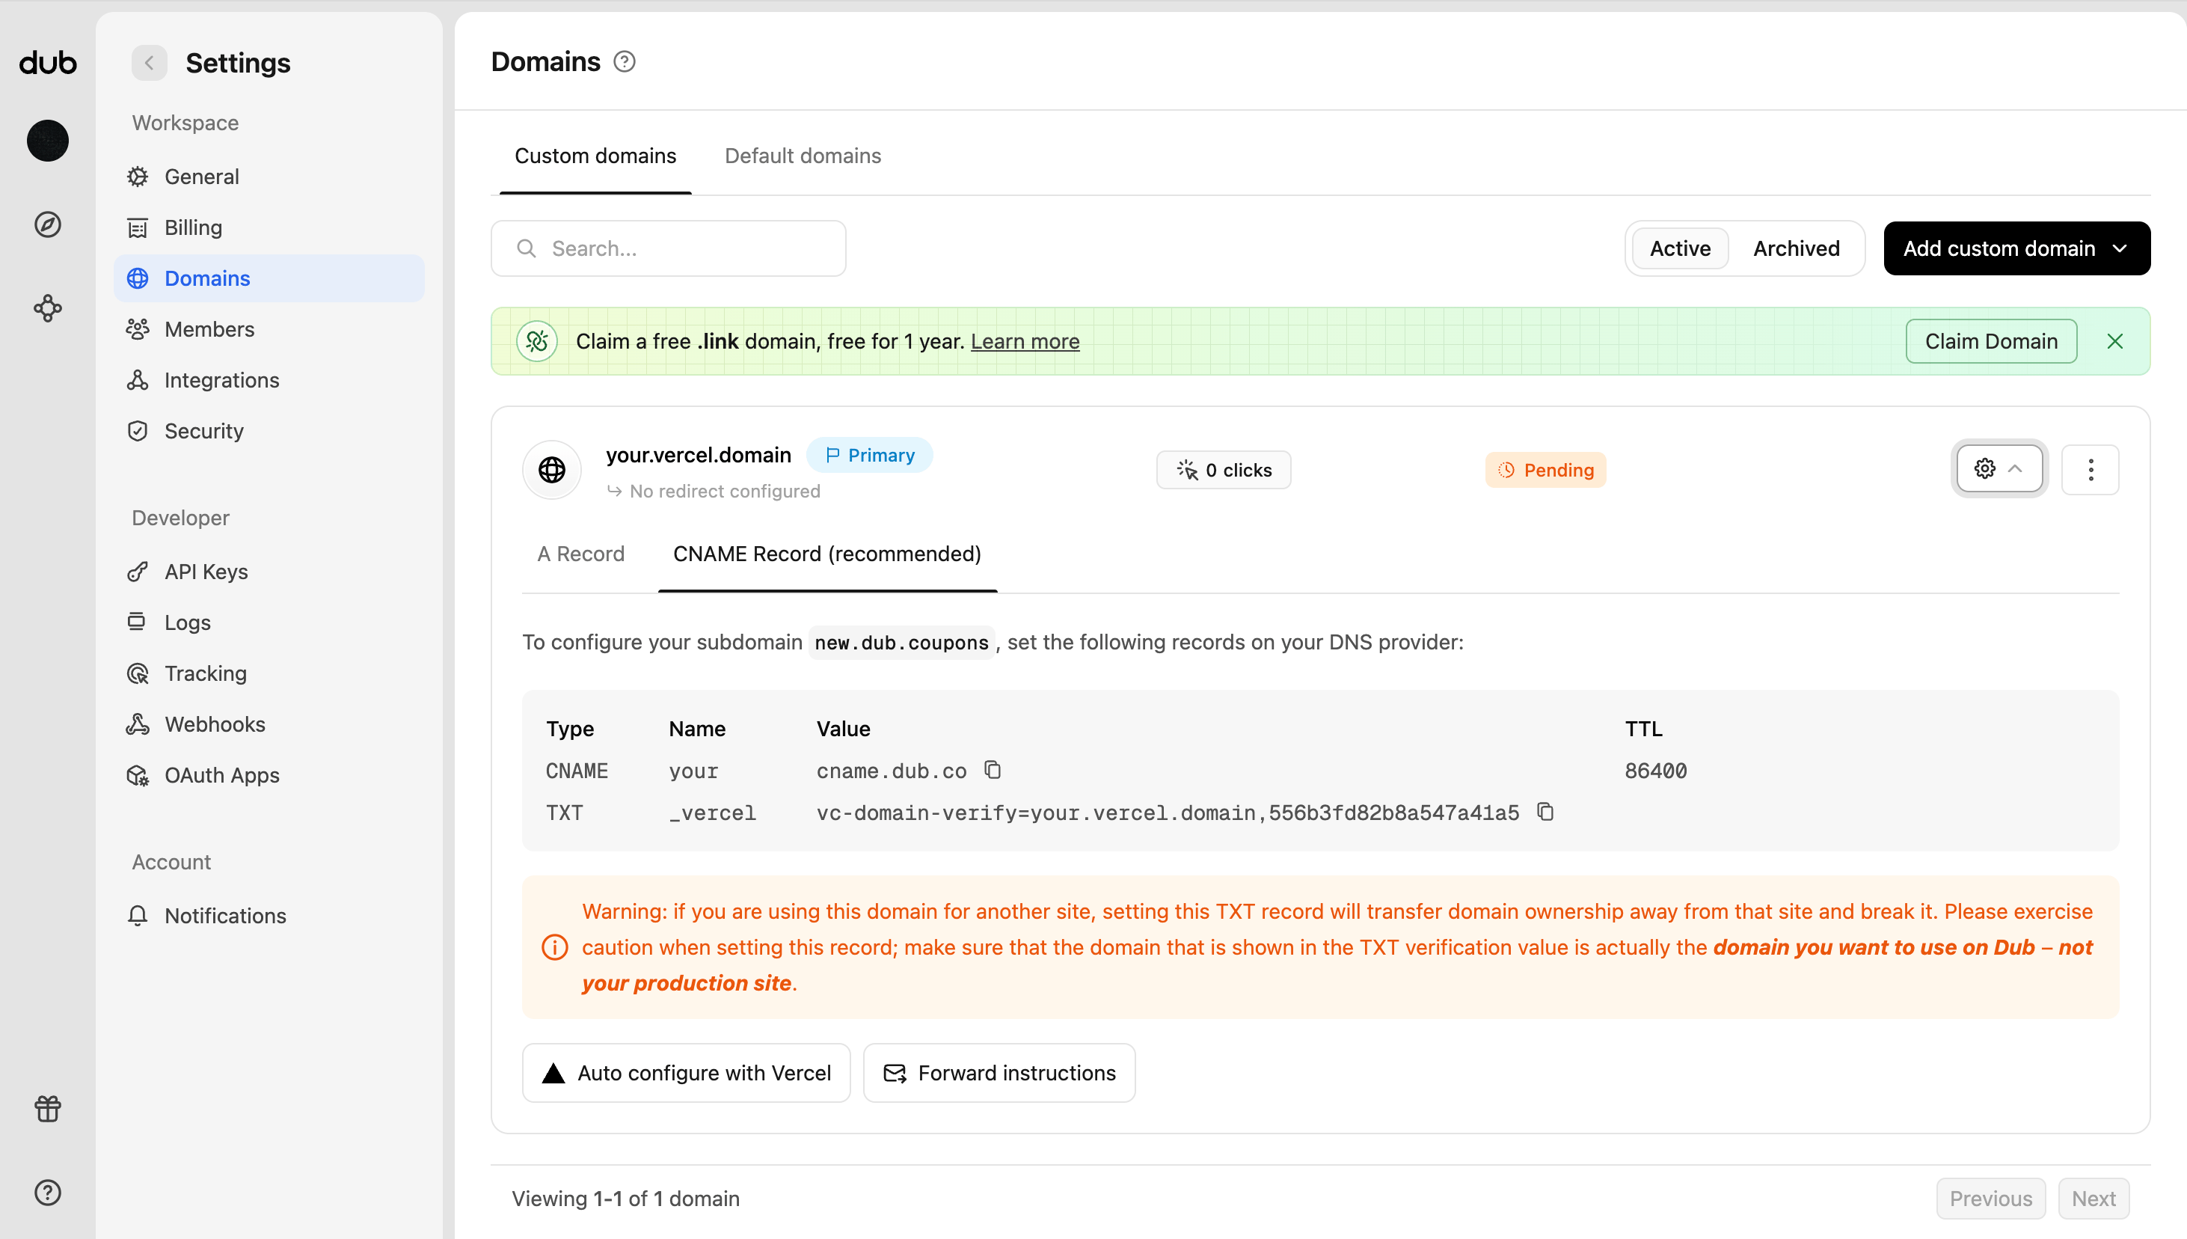2187x1239 pixels.
Task: Open Logs page
Action: click(269, 623)
